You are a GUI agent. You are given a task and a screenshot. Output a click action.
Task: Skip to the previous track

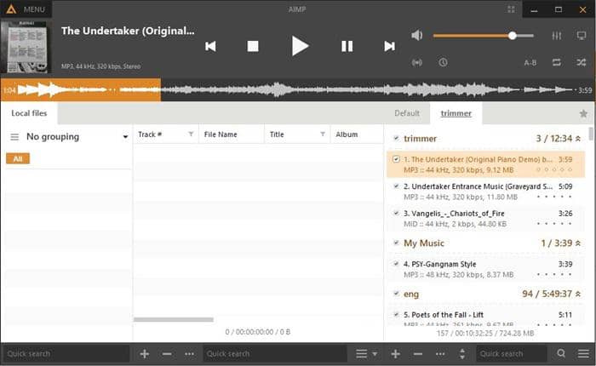[x=210, y=46]
